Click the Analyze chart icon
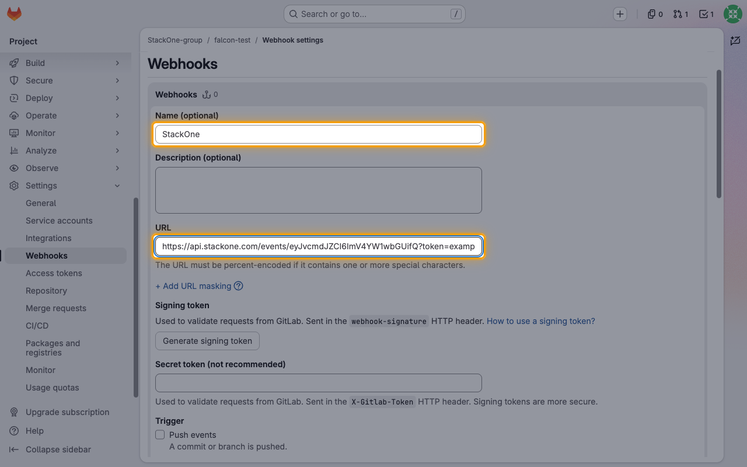Image resolution: width=747 pixels, height=467 pixels. click(14, 151)
